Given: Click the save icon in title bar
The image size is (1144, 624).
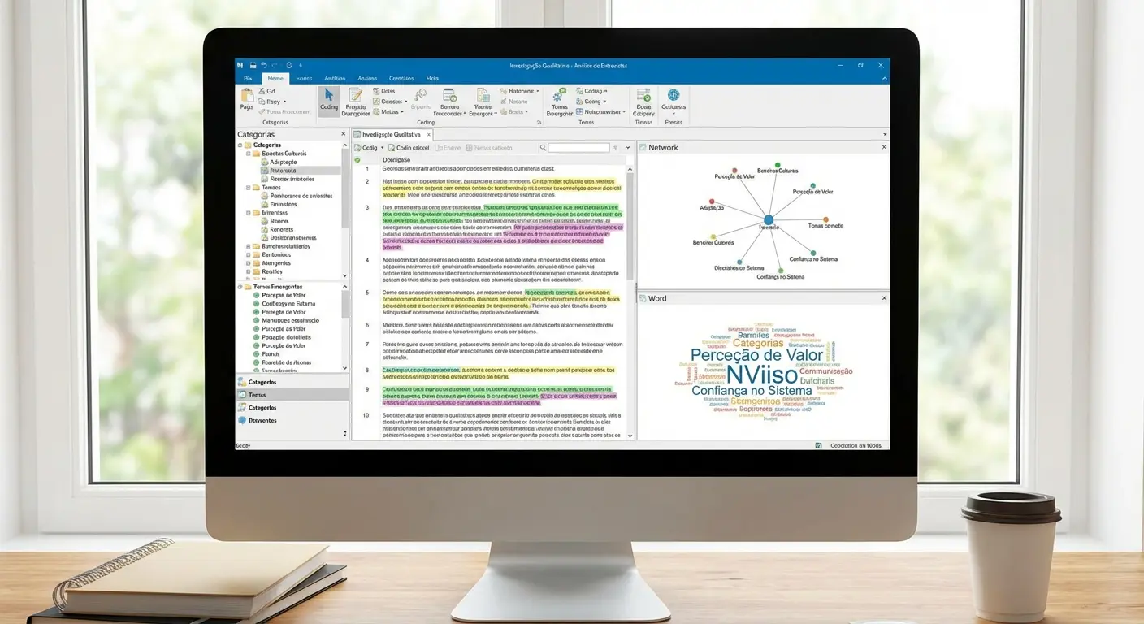Looking at the screenshot, I should 253,65.
